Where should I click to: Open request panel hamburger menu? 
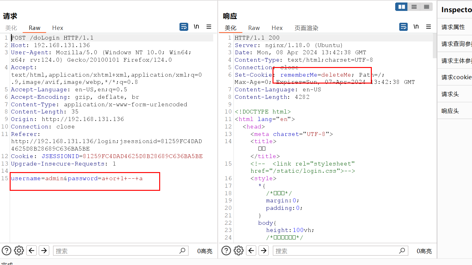pyautogui.click(x=209, y=27)
